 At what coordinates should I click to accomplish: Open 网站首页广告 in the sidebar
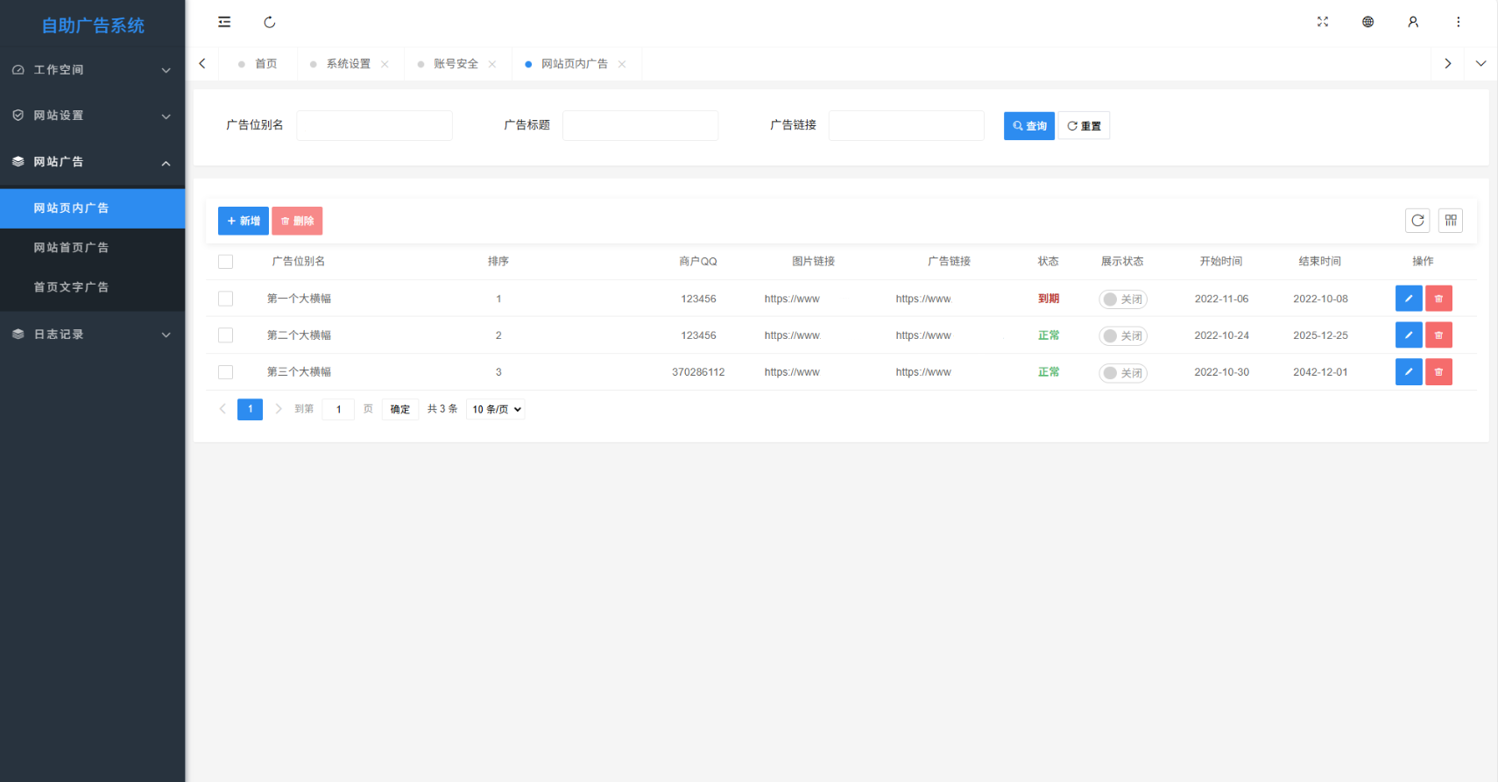[x=92, y=248]
